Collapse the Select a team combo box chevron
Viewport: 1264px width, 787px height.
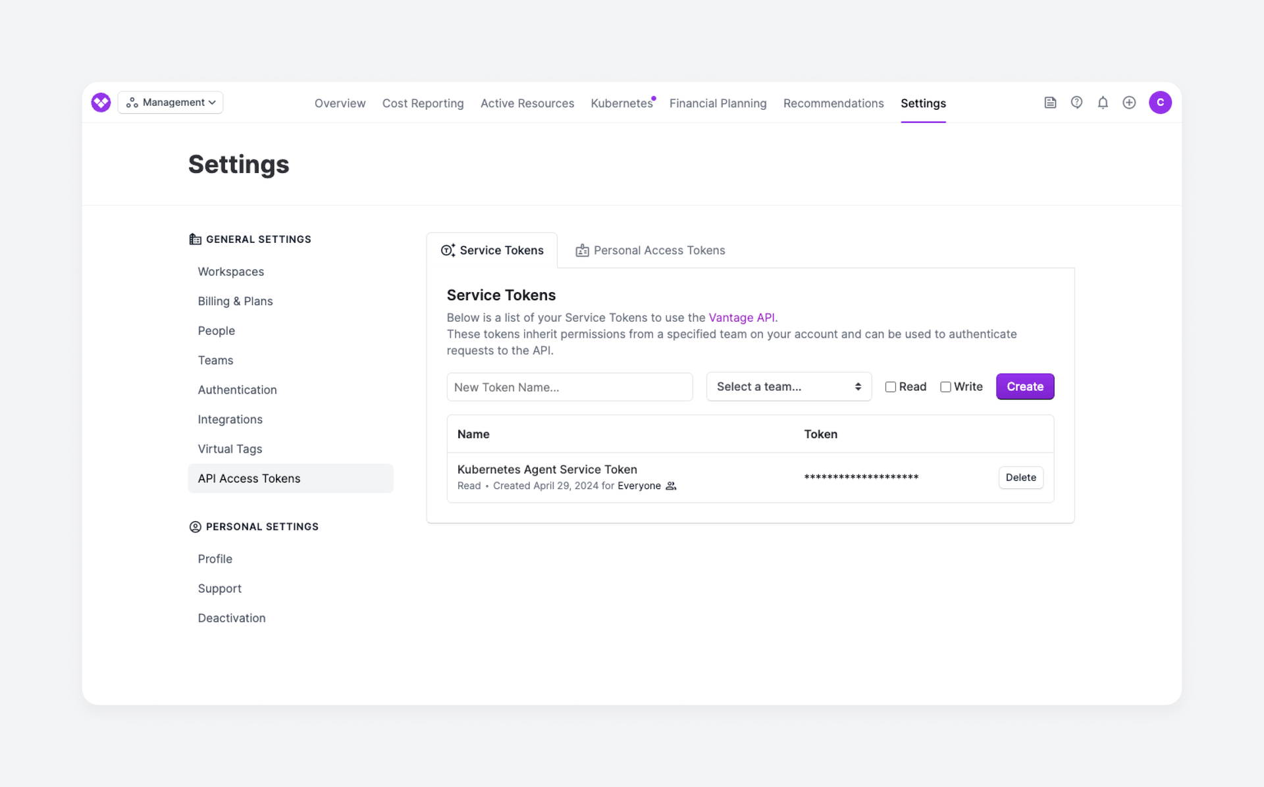[x=857, y=387]
